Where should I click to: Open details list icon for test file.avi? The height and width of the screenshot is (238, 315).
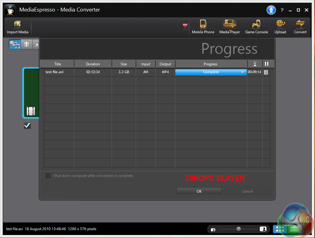266,72
